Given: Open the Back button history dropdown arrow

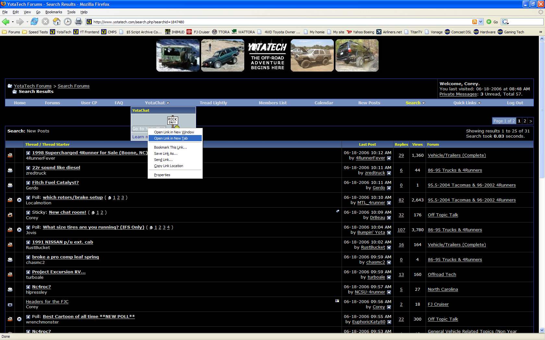Looking at the screenshot, I should pyautogui.click(x=13, y=22).
